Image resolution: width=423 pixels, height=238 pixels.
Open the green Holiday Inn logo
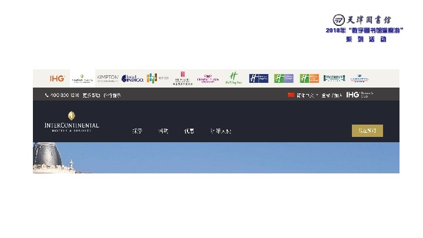233,78
